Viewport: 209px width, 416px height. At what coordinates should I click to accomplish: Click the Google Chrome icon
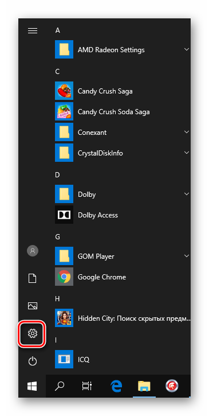pyautogui.click(x=64, y=277)
